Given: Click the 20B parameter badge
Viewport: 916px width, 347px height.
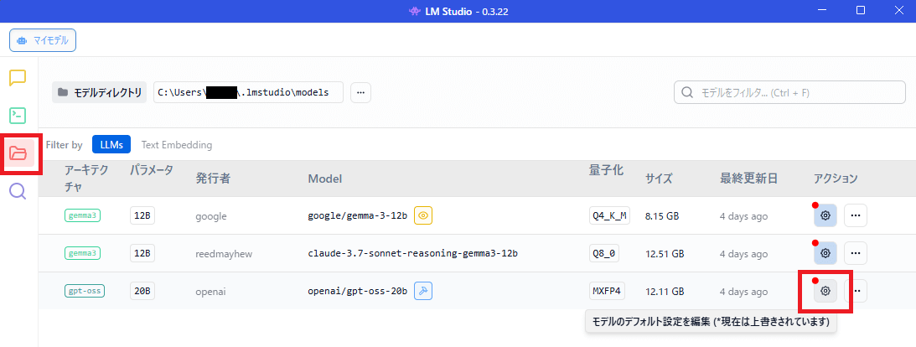Looking at the screenshot, I should pyautogui.click(x=142, y=290).
